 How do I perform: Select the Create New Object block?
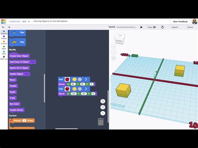pos(19,56)
